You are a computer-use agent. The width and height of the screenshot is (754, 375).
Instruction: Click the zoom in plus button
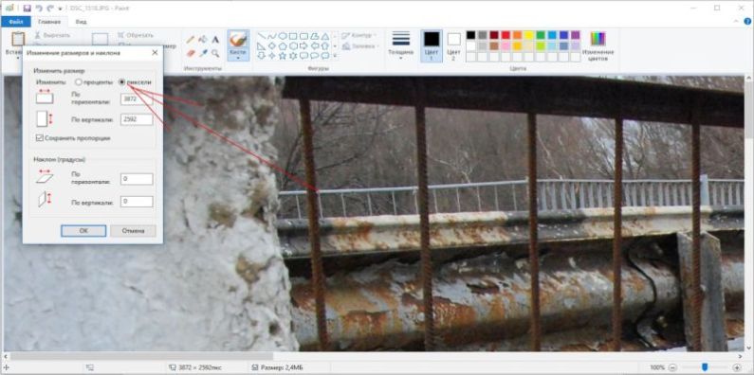tap(737, 367)
